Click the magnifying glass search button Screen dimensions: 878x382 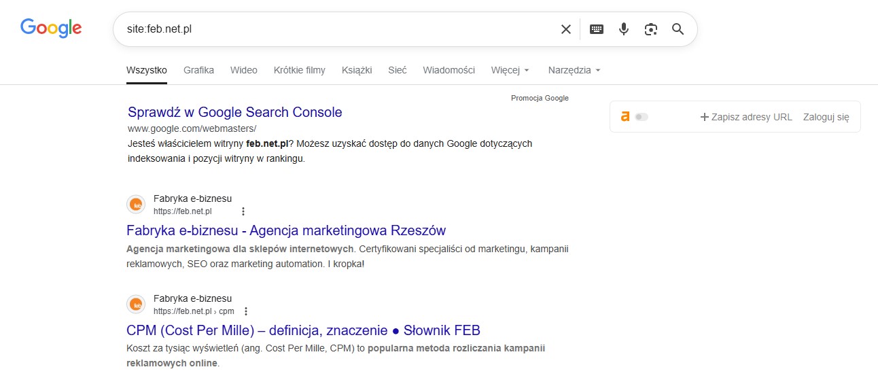pos(678,29)
